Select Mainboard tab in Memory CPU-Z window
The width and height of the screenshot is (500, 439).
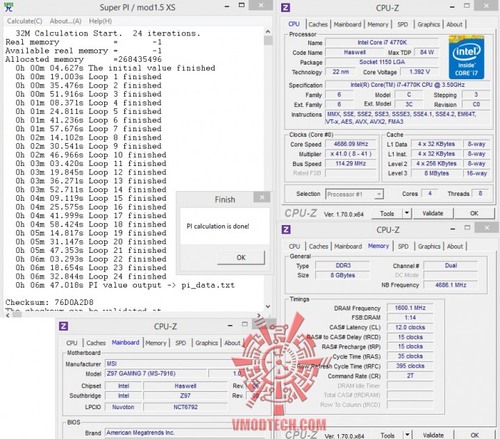tap(348, 247)
